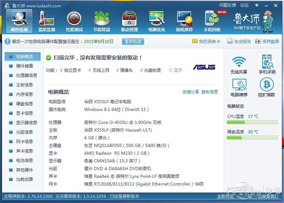
Task: Open 节能降温 energy saving section
Action: [x=102, y=21]
